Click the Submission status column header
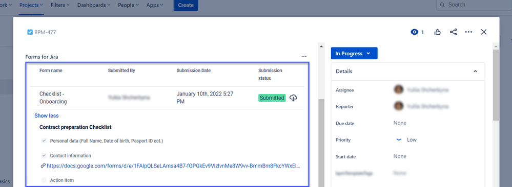 tap(270, 74)
